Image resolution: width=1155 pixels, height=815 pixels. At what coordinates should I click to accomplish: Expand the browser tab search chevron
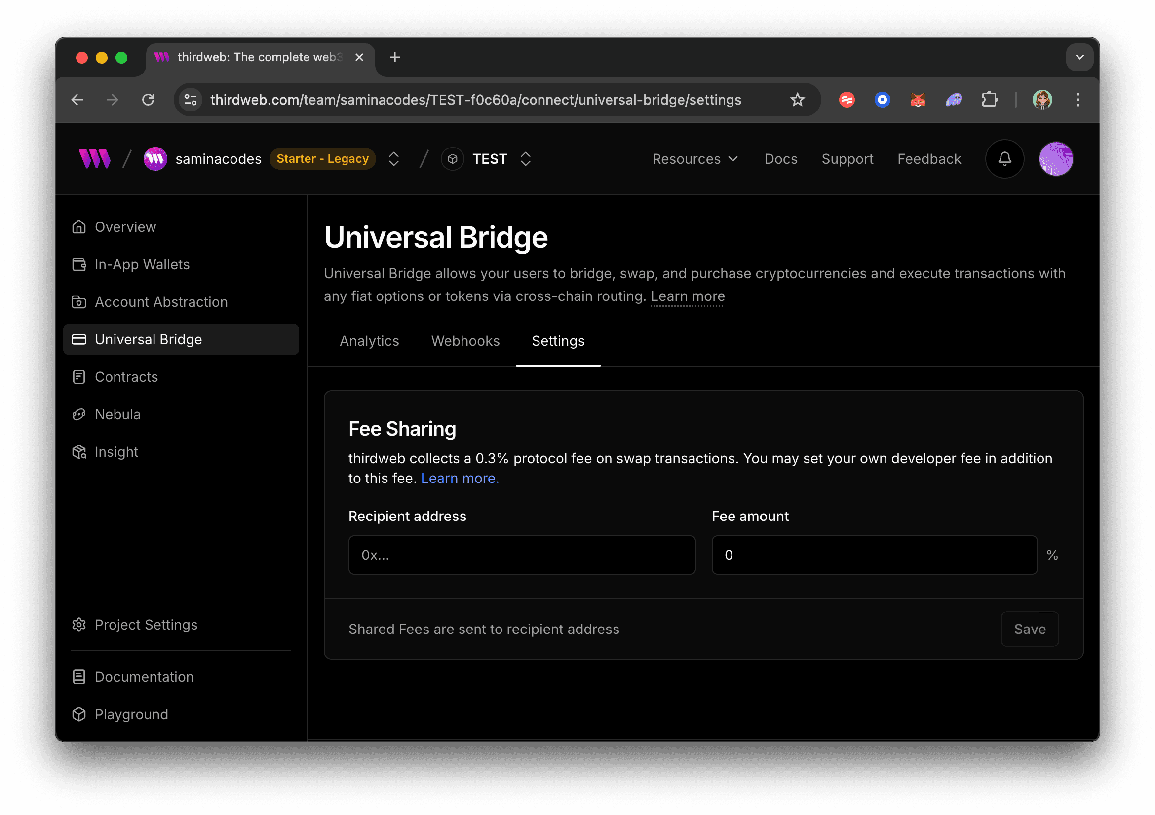pos(1079,57)
